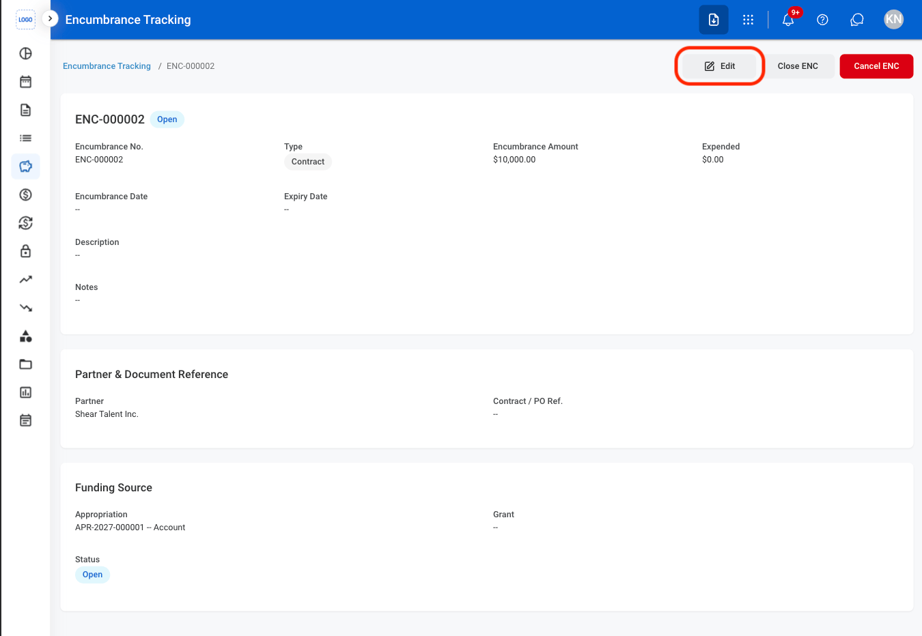Click the partner name Shear Talent Inc.
Viewport: 922px width, 636px height.
pyautogui.click(x=107, y=414)
